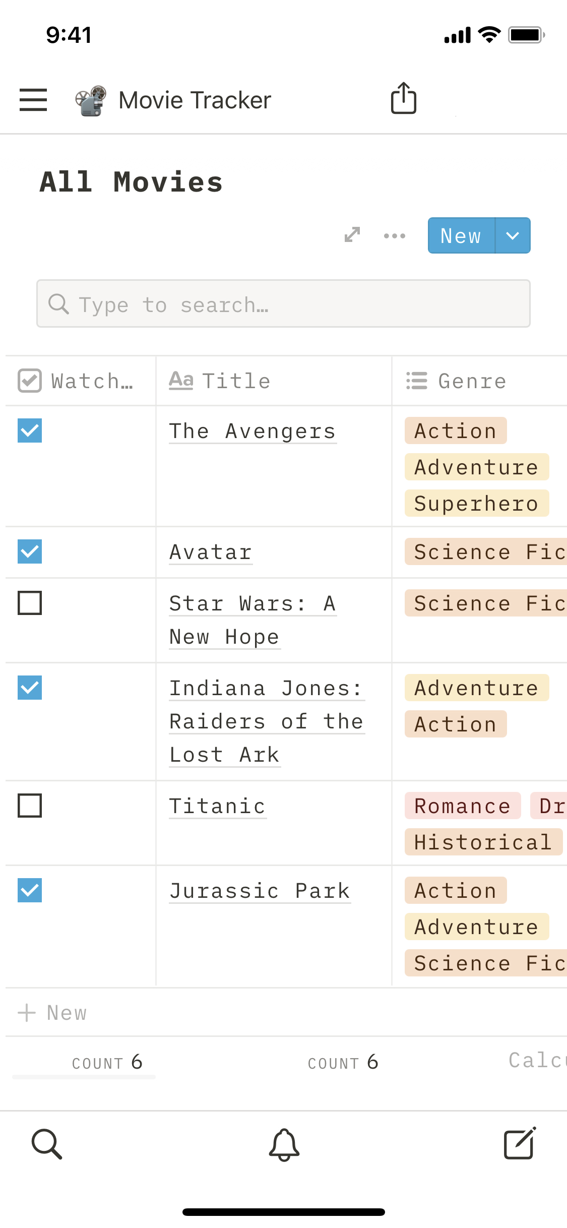This screenshot has width=567, height=1228.
Task: Check watched box for Star Wars
Action: pos(30,603)
